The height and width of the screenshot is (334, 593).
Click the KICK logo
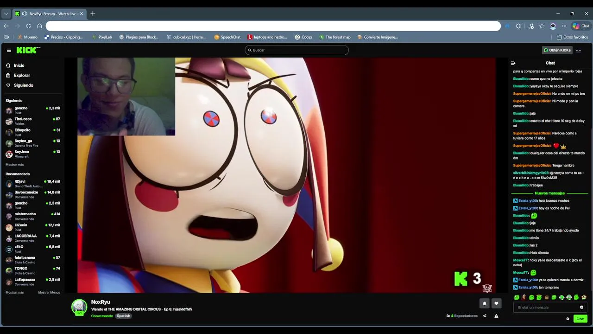[x=28, y=50]
